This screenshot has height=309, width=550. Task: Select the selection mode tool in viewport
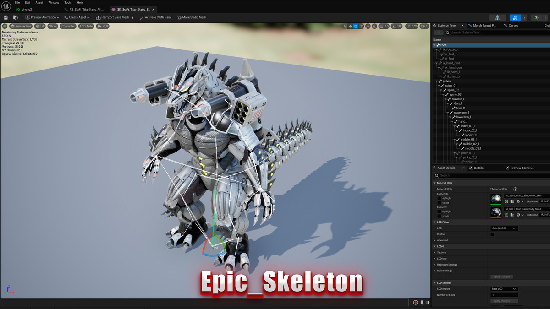(345, 26)
